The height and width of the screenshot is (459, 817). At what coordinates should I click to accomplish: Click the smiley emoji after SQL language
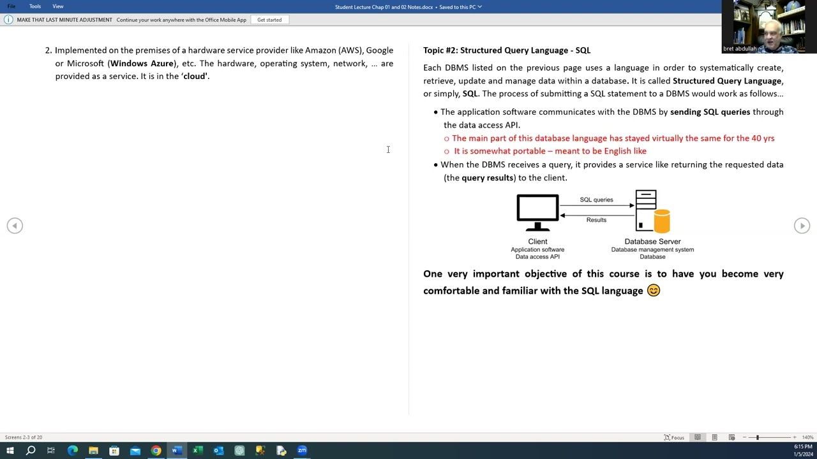pyautogui.click(x=654, y=291)
